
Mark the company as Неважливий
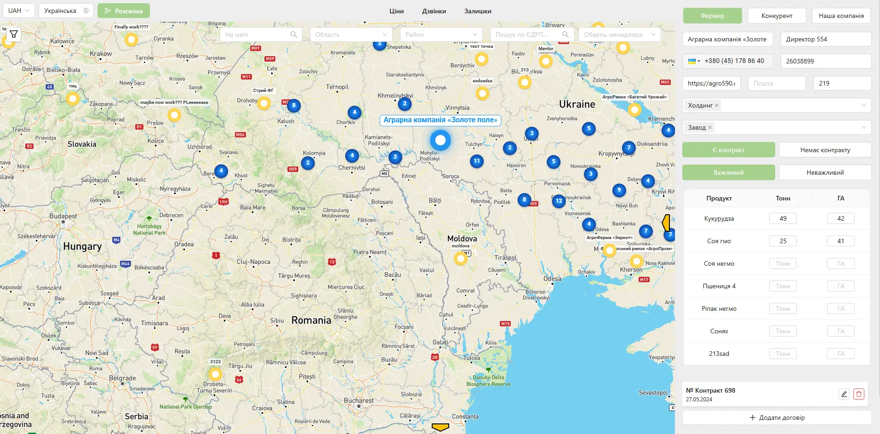[x=825, y=172]
